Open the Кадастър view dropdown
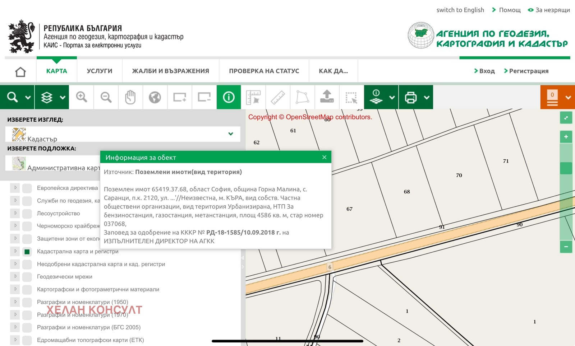This screenshot has height=346, width=575. 230,134
